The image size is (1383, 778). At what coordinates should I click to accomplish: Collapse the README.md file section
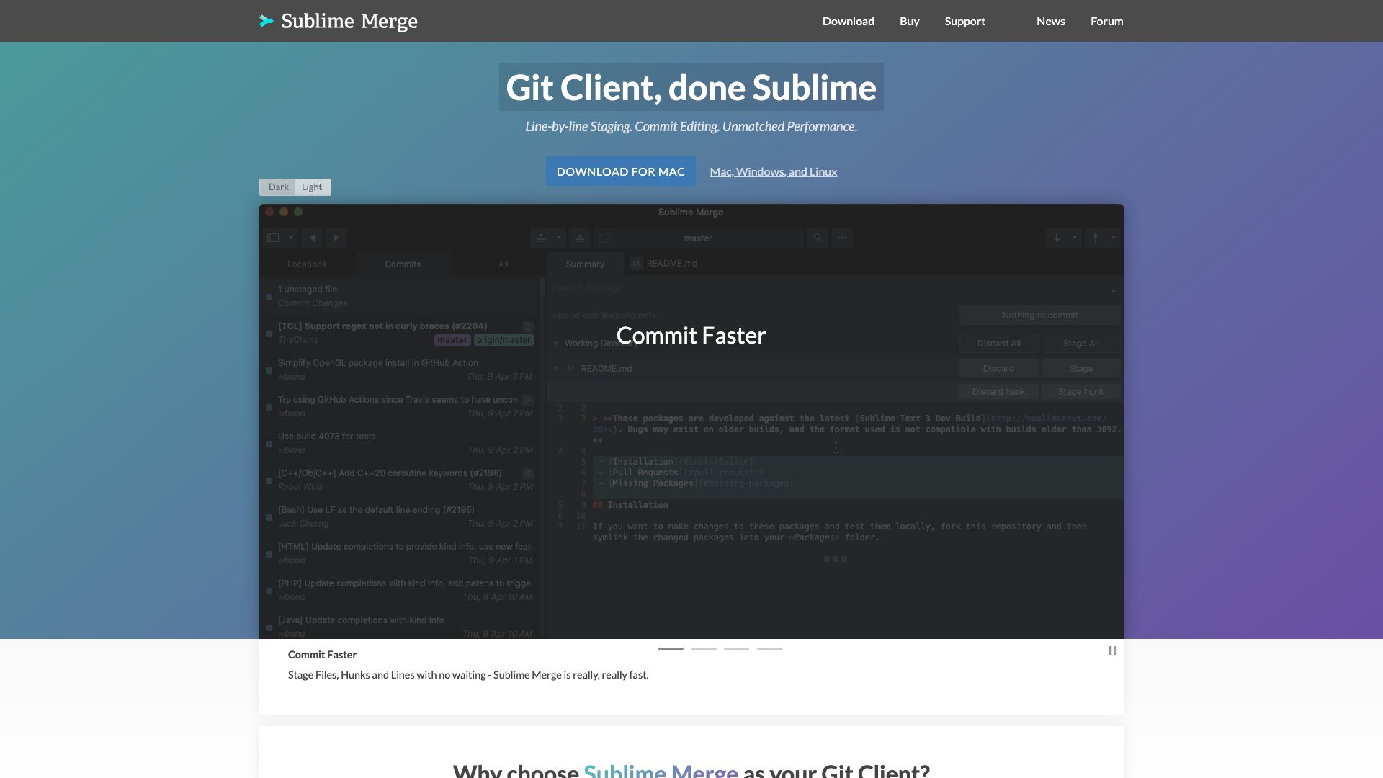555,368
